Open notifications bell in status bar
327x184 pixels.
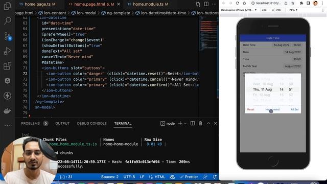[215, 177]
